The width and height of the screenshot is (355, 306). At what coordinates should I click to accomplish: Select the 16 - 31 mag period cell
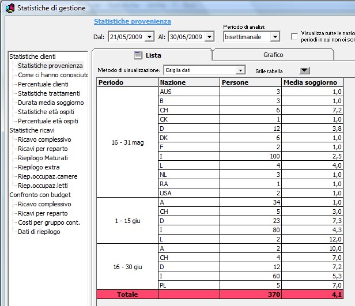point(127,142)
